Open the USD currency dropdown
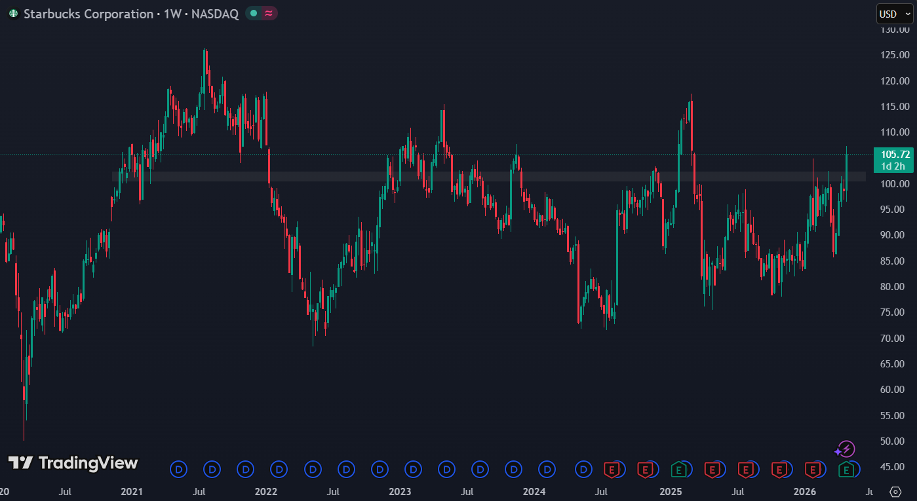 [x=894, y=14]
